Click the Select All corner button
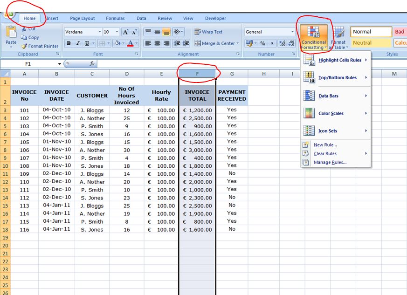Viewport: 407px width, 295px height. coord(5,74)
